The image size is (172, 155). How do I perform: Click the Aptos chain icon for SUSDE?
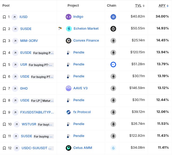113,29
